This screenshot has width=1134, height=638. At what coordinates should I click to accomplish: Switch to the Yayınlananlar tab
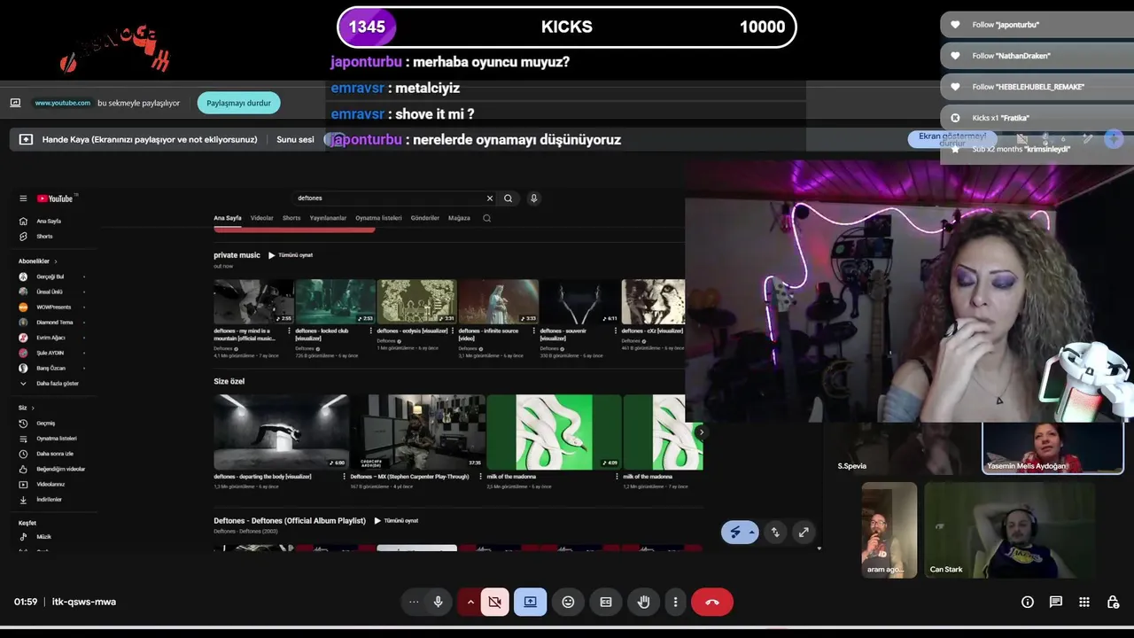pyautogui.click(x=328, y=218)
